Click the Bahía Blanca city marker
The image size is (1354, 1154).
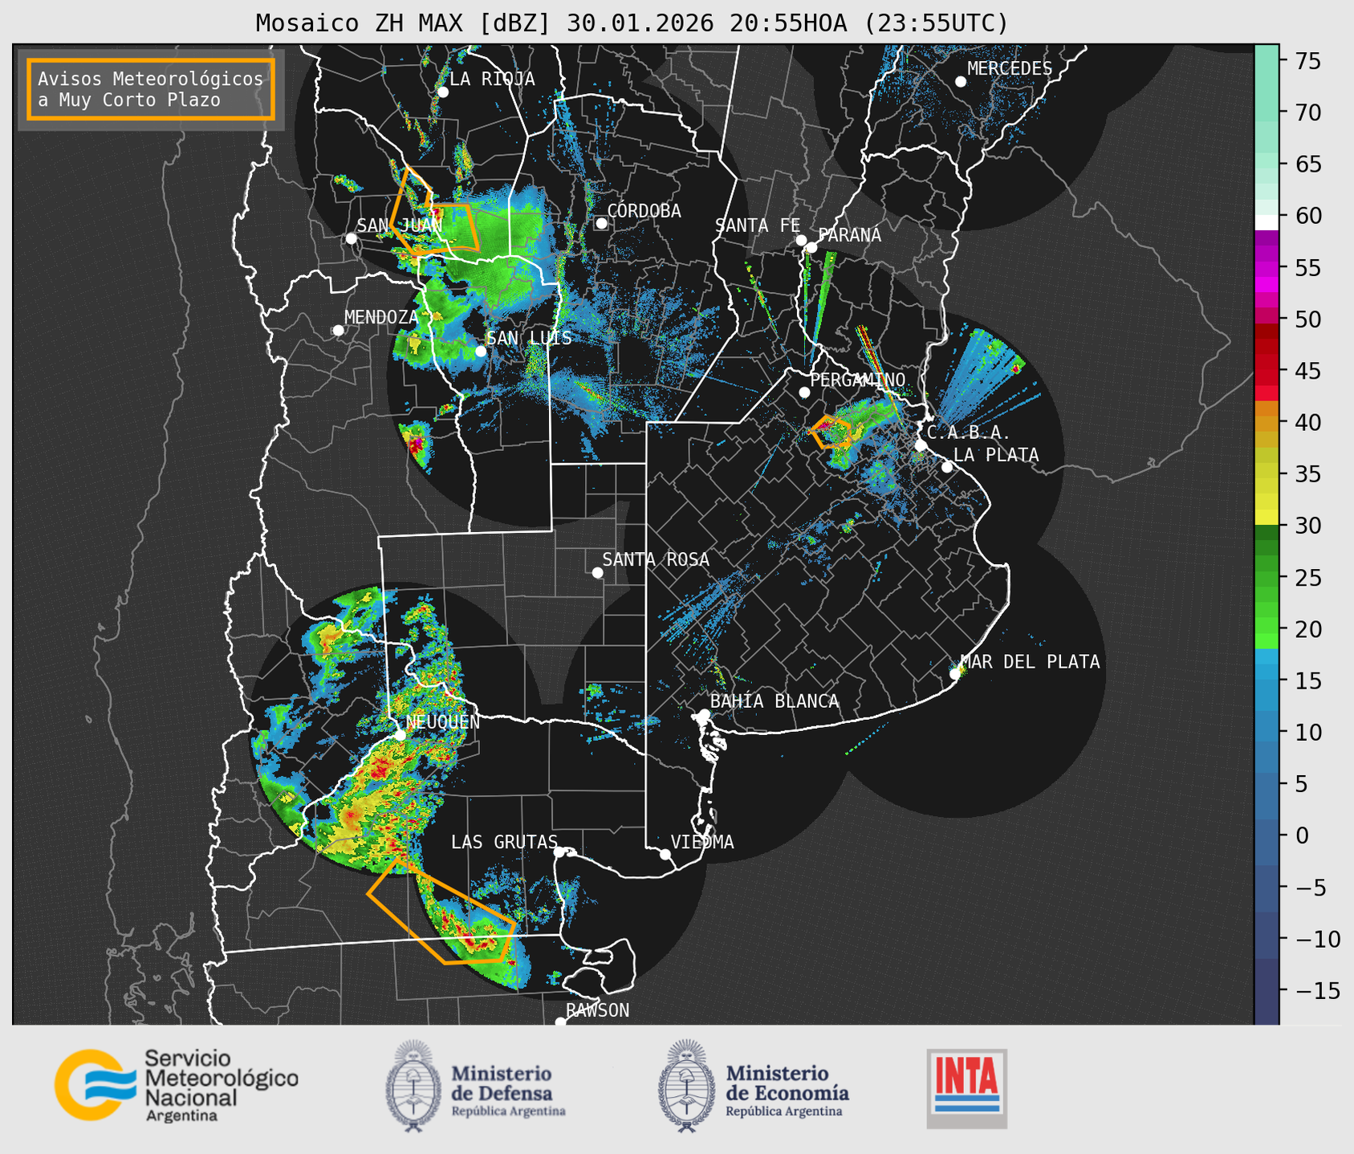point(705,713)
